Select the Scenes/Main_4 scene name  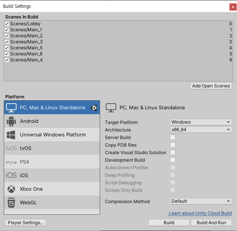click(x=26, y=60)
